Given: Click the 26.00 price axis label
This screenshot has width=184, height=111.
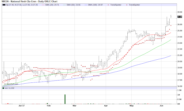Looking at the screenshot, I should [x=180, y=25].
